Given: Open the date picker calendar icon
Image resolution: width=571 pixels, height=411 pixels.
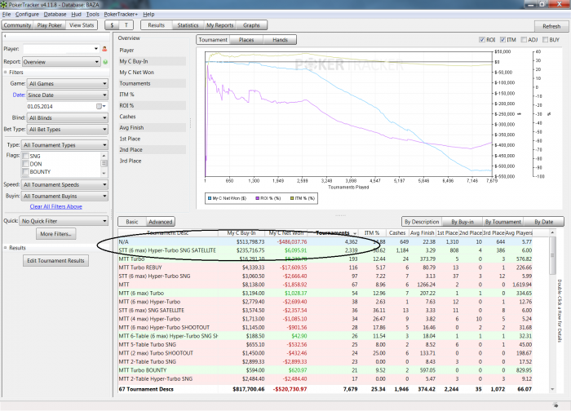Looking at the screenshot, I should pos(100,106).
